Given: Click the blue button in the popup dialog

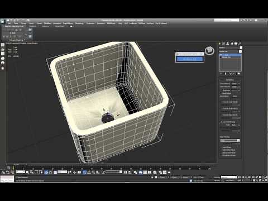Looking at the screenshot, I should pos(190,59).
